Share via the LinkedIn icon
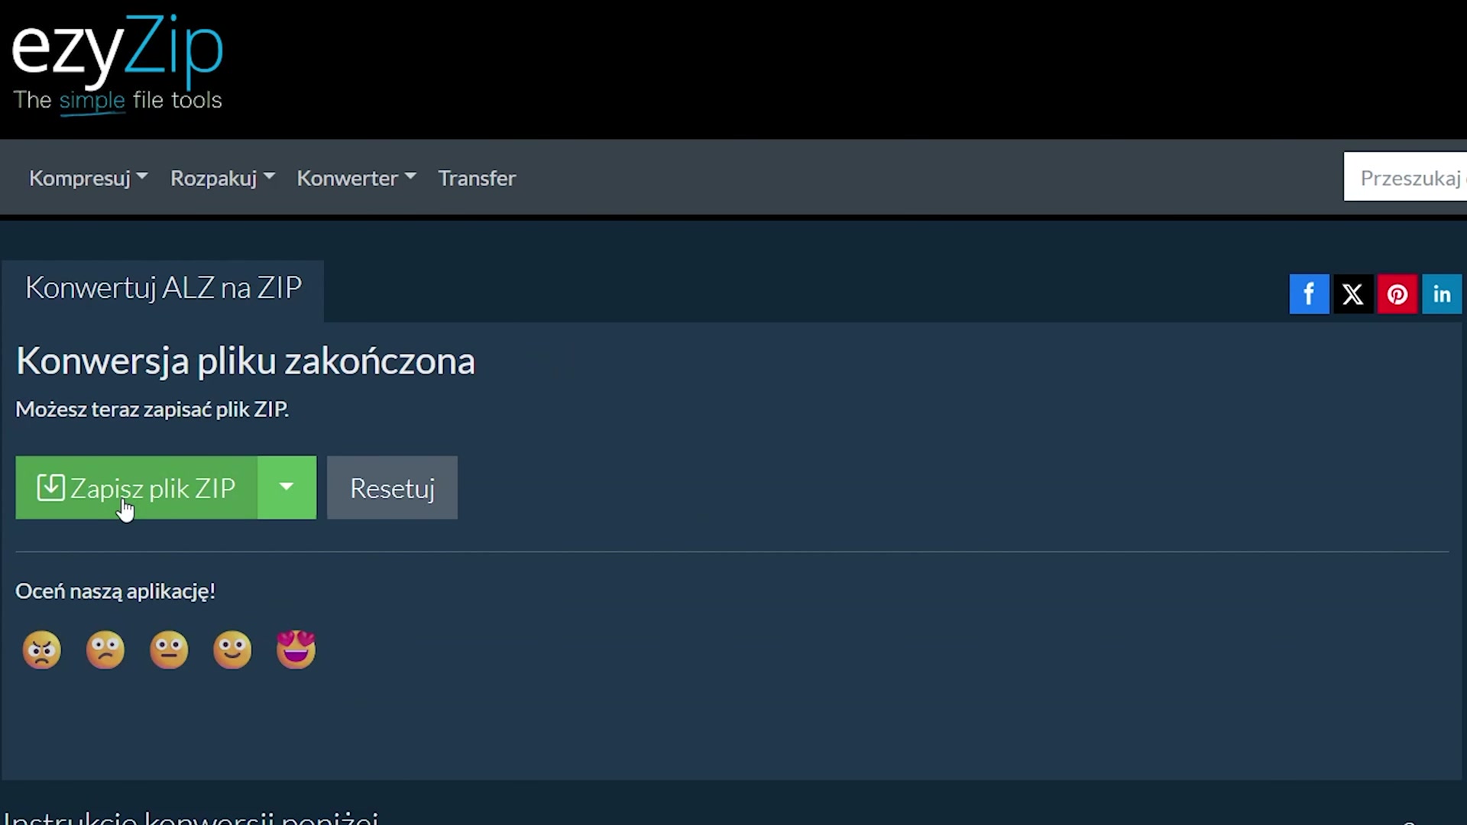1467x825 pixels. pyautogui.click(x=1442, y=294)
